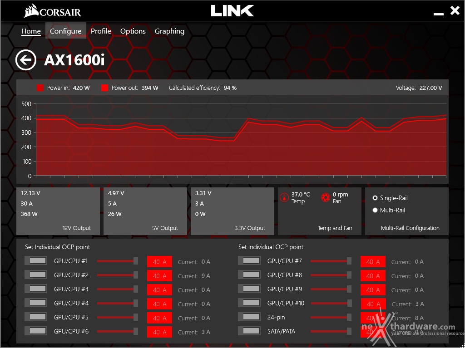This screenshot has height=348, width=465.
Task: Click the 40 A field for GPU/CPU #3
Action: 159,290
